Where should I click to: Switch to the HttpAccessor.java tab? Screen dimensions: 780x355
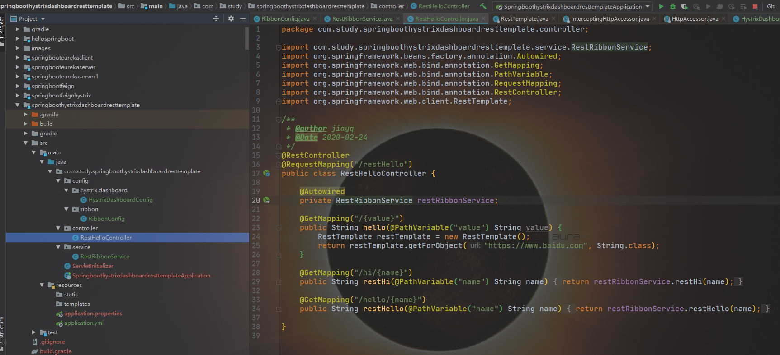695,18
